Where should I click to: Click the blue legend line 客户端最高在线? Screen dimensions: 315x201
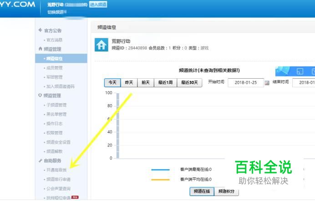click(160, 170)
